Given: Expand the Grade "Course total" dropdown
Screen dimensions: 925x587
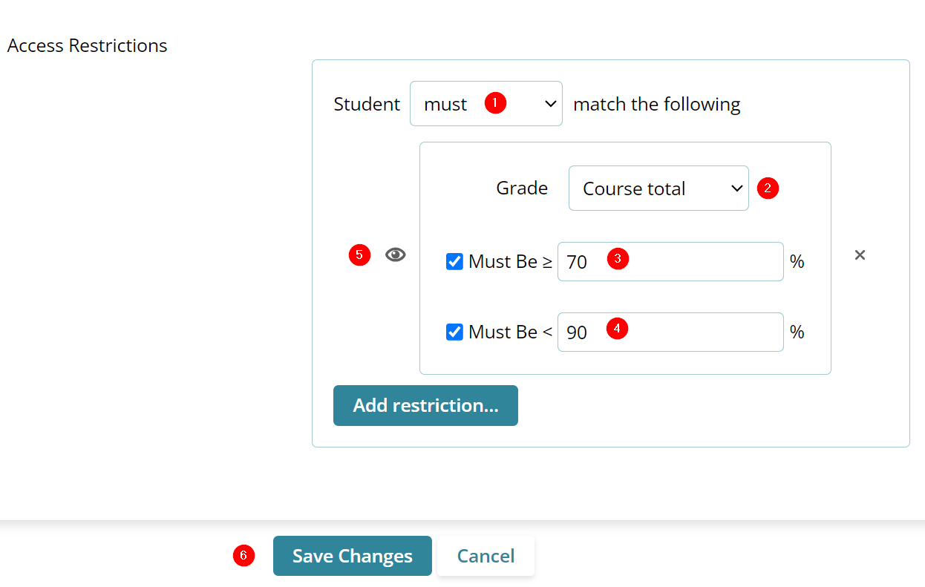Looking at the screenshot, I should click(x=658, y=188).
